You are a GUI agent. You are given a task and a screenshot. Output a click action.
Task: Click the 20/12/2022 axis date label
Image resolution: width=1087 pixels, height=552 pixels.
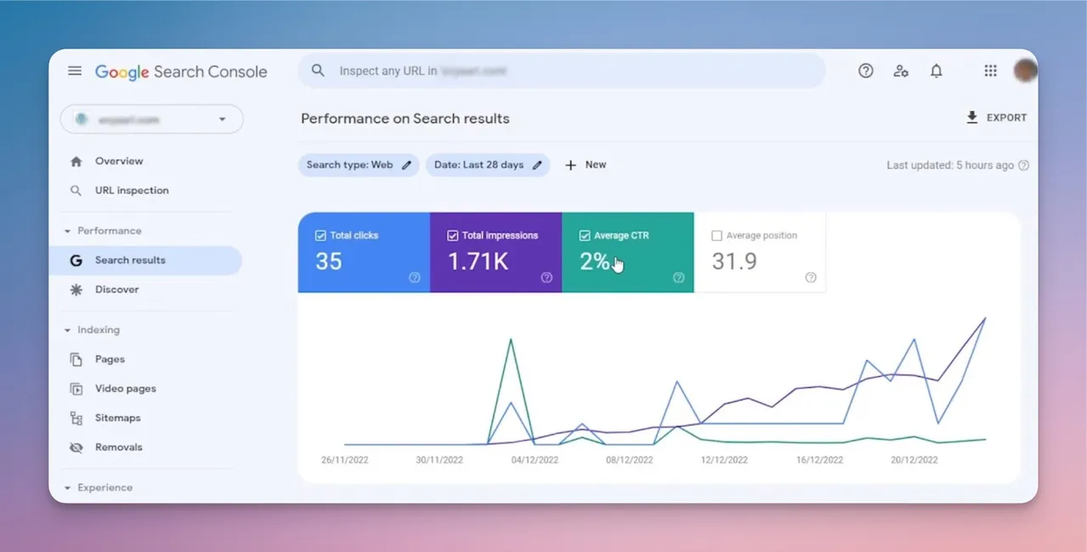[914, 459]
